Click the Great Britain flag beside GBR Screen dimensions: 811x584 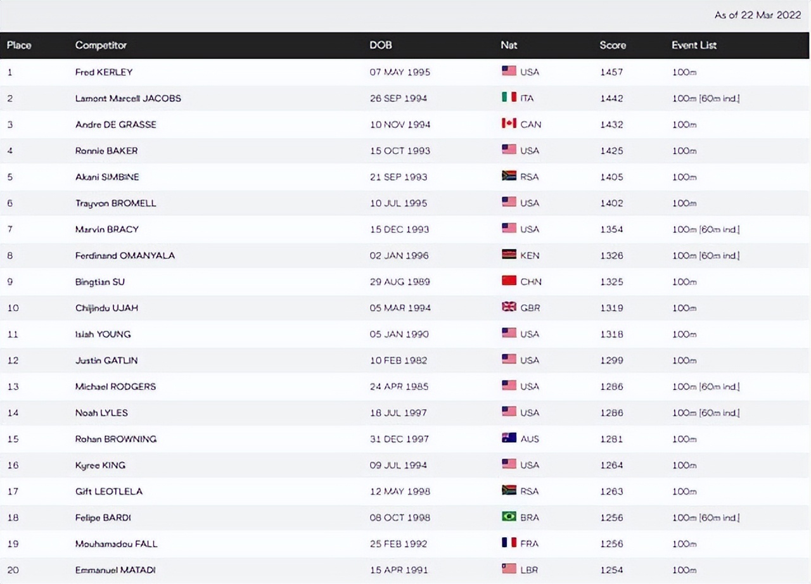[x=509, y=307]
